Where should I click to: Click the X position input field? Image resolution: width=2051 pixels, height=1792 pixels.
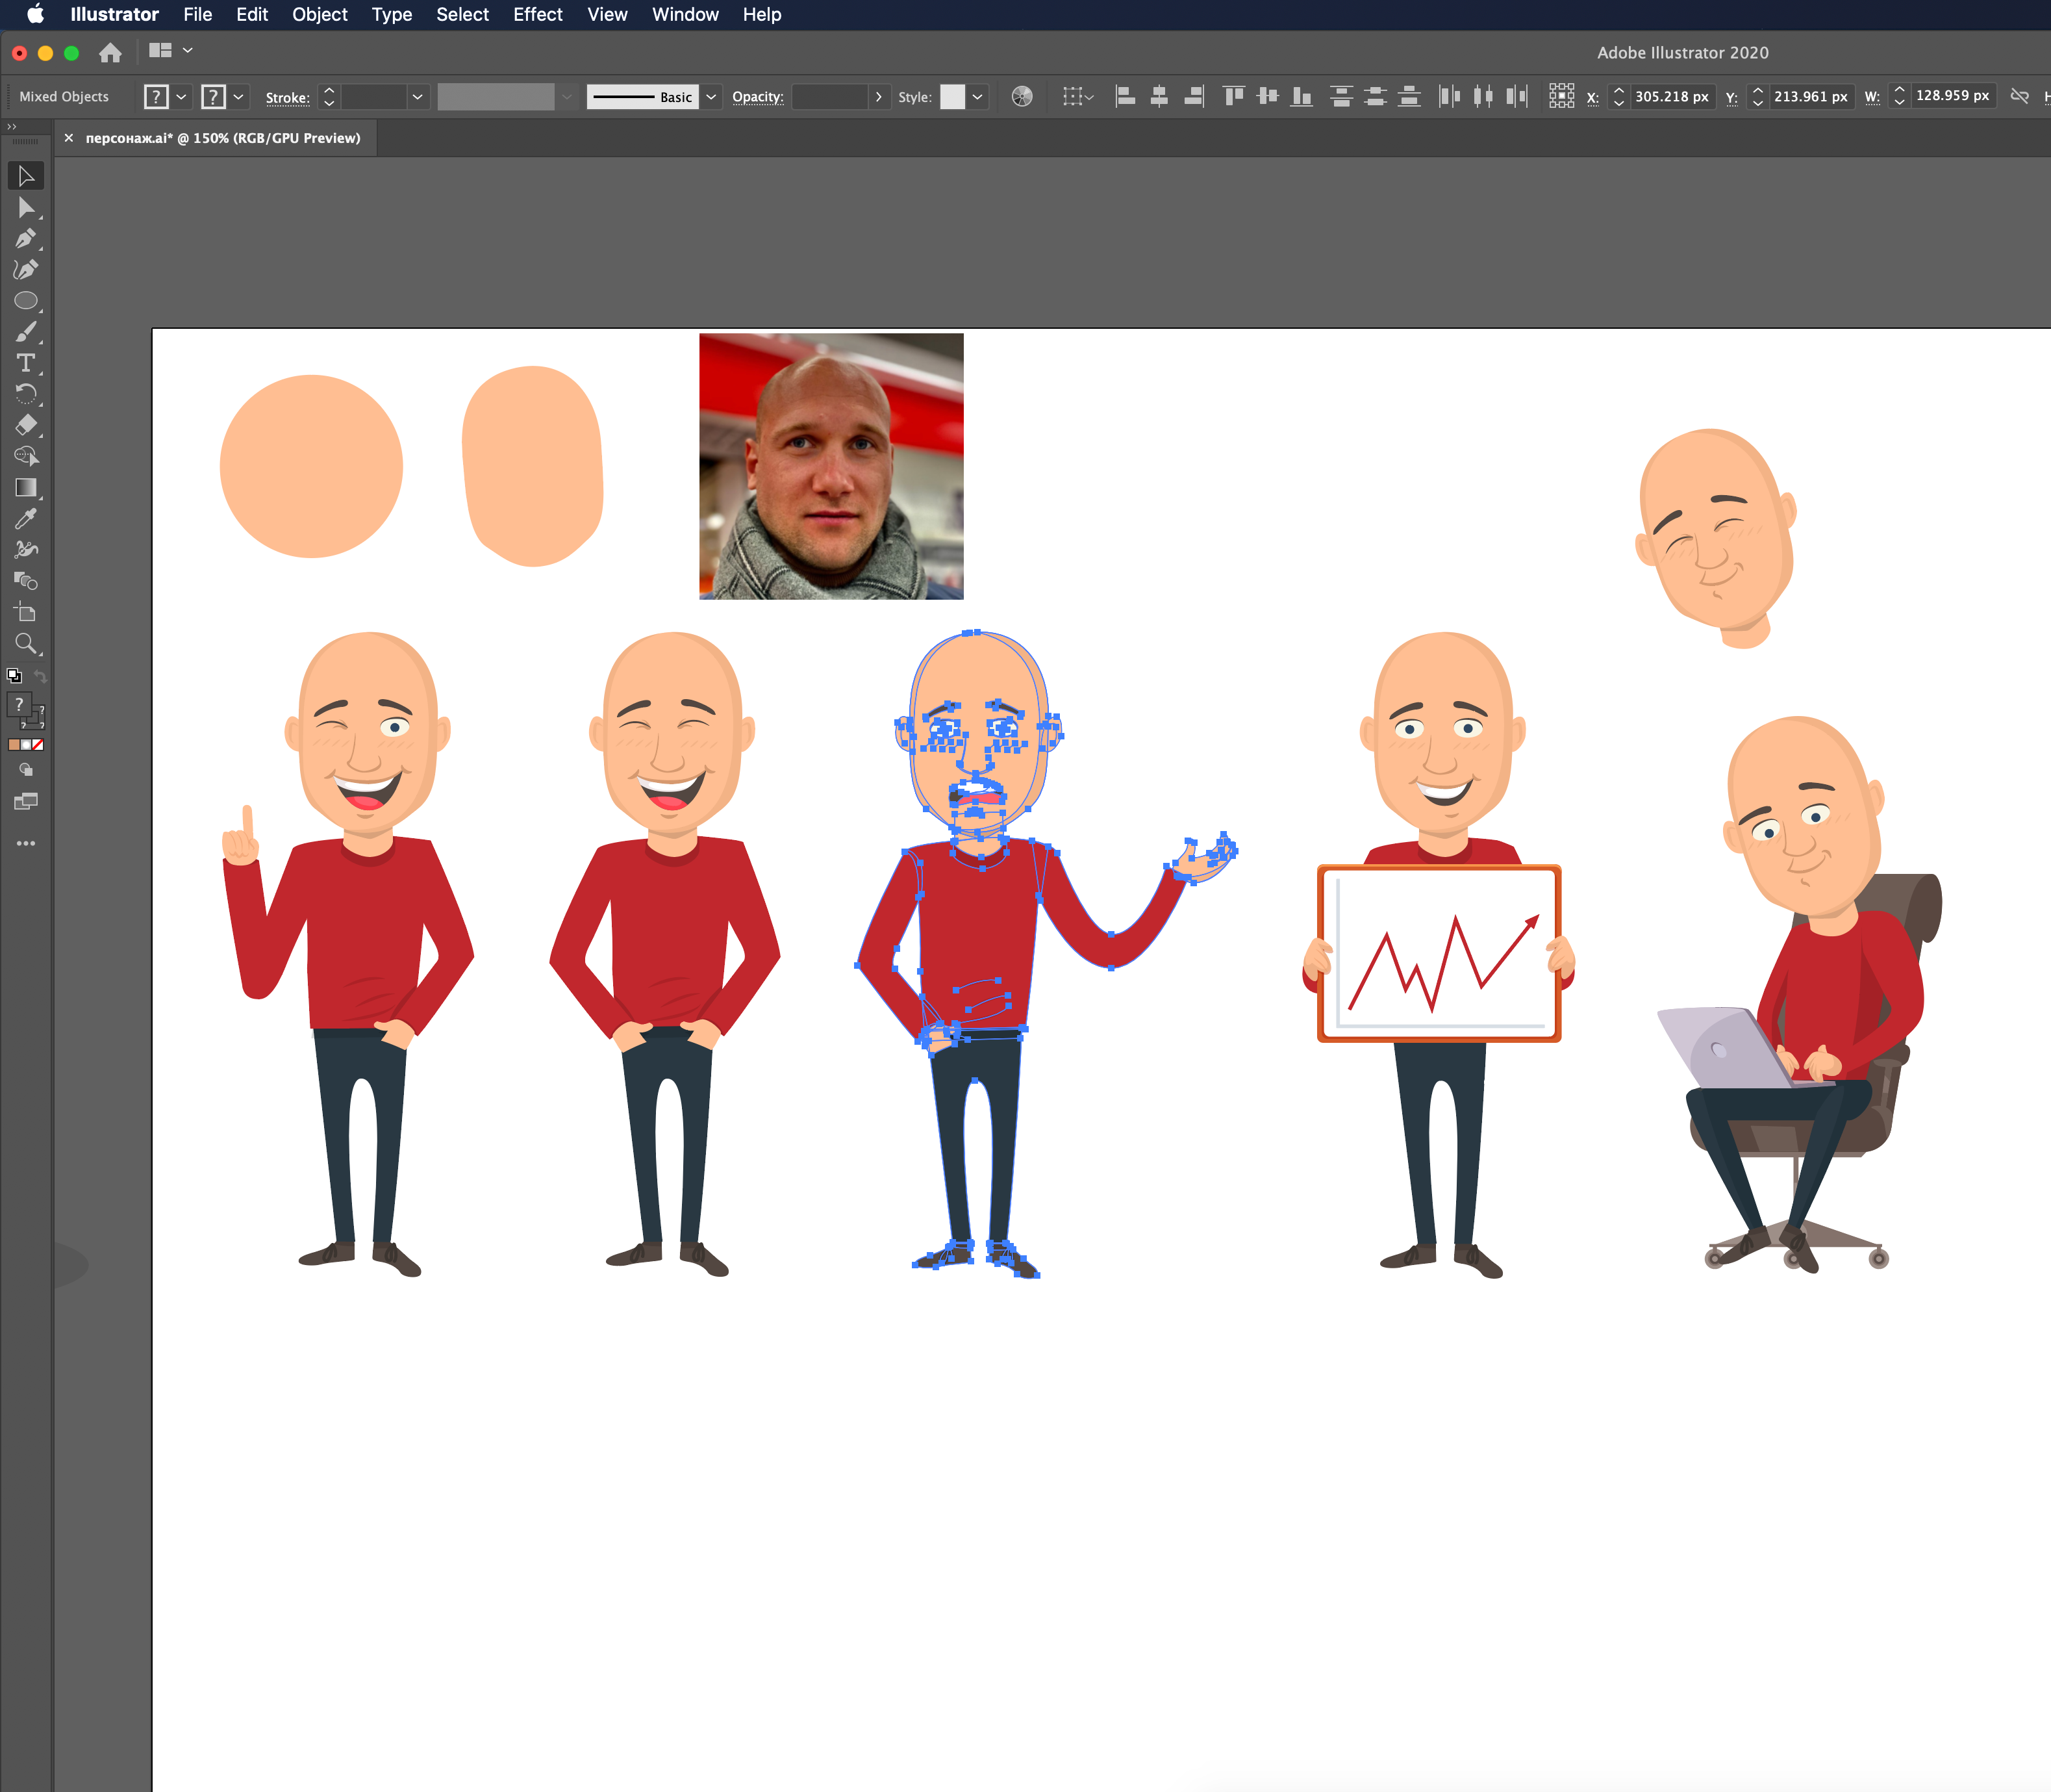(x=1671, y=97)
